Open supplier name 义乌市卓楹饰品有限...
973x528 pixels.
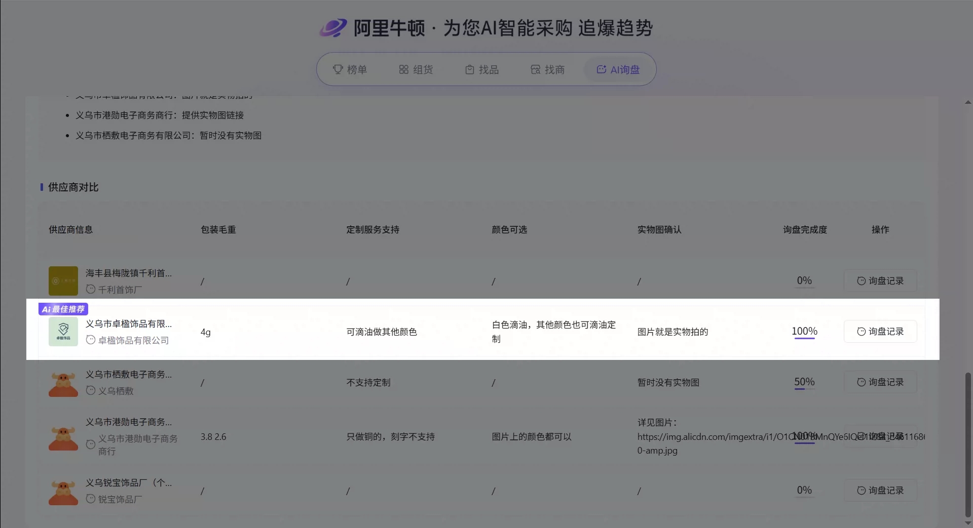[129, 323]
